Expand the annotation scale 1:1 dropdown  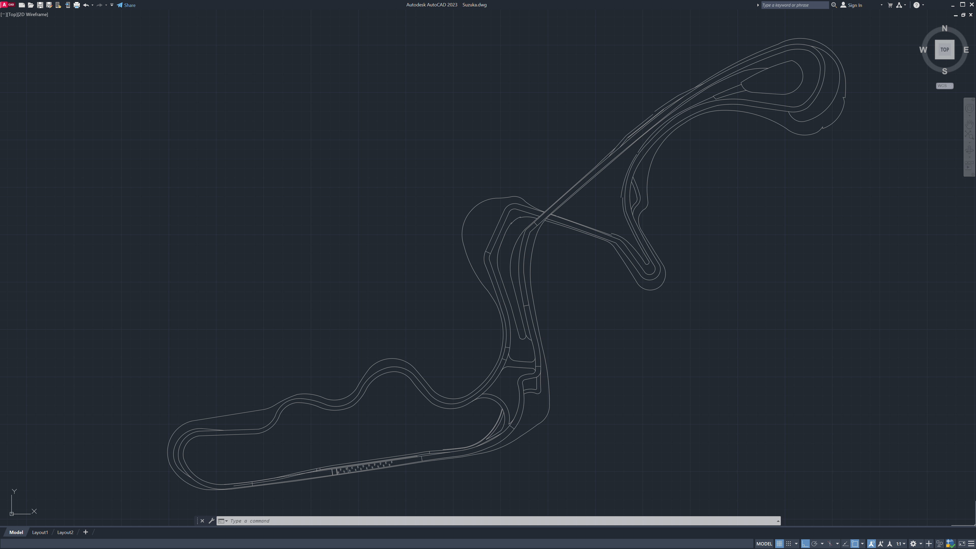point(901,544)
